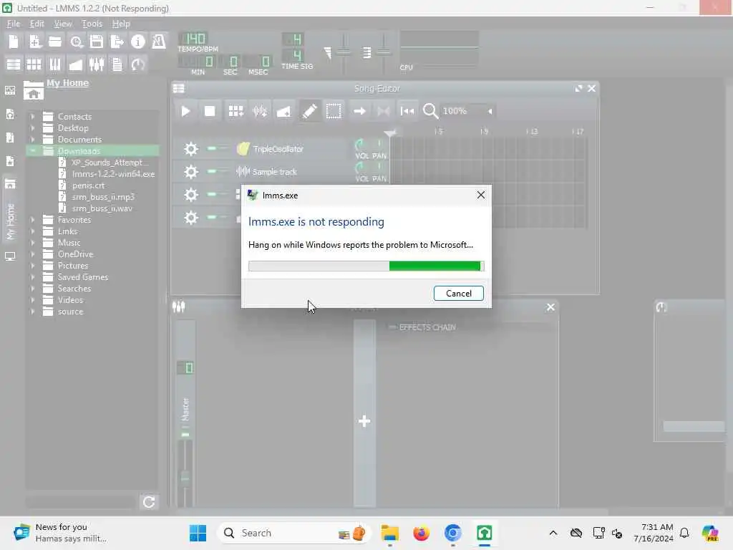Open an existing project via the folder icon

[55, 42]
